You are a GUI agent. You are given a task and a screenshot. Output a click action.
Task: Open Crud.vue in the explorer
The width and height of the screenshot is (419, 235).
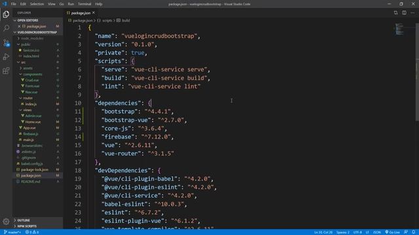pyautogui.click(x=37, y=80)
